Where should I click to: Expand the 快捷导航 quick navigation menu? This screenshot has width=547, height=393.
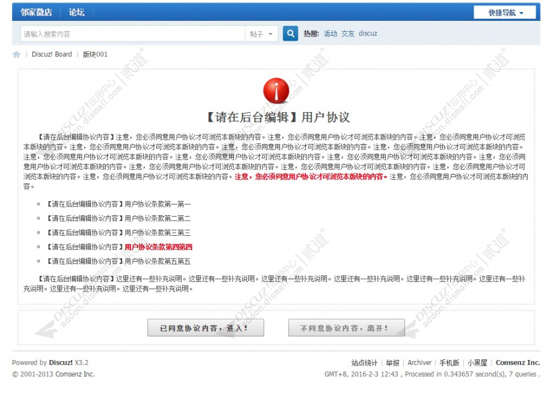tap(505, 13)
